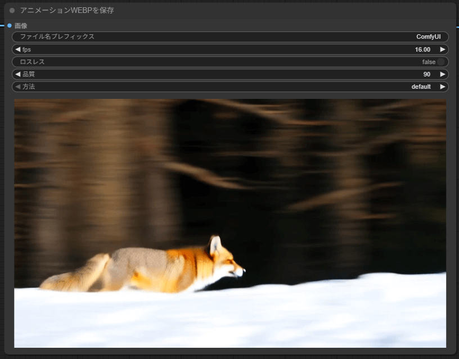Select previous 方法 option with left arrow
The height and width of the screenshot is (359, 459).
17,87
